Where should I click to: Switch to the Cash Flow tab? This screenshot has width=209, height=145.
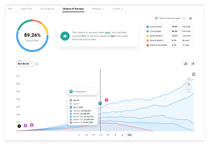click(x=26, y=9)
